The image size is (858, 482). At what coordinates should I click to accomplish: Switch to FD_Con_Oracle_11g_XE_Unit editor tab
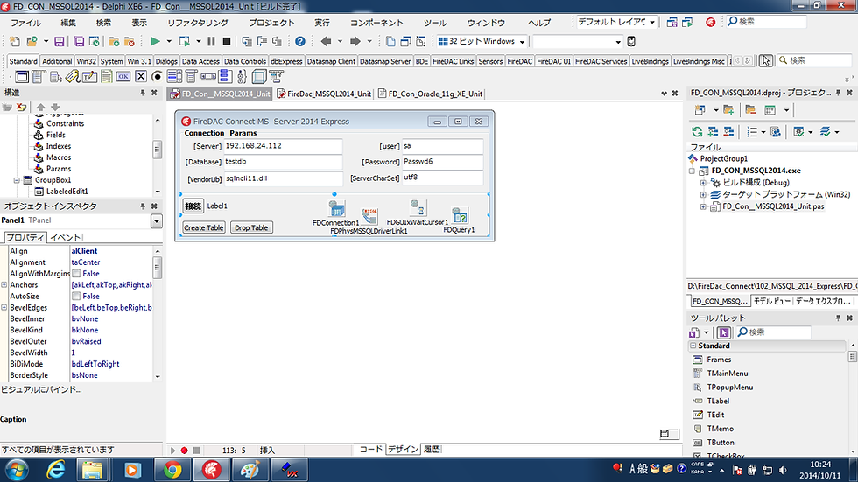coord(431,94)
